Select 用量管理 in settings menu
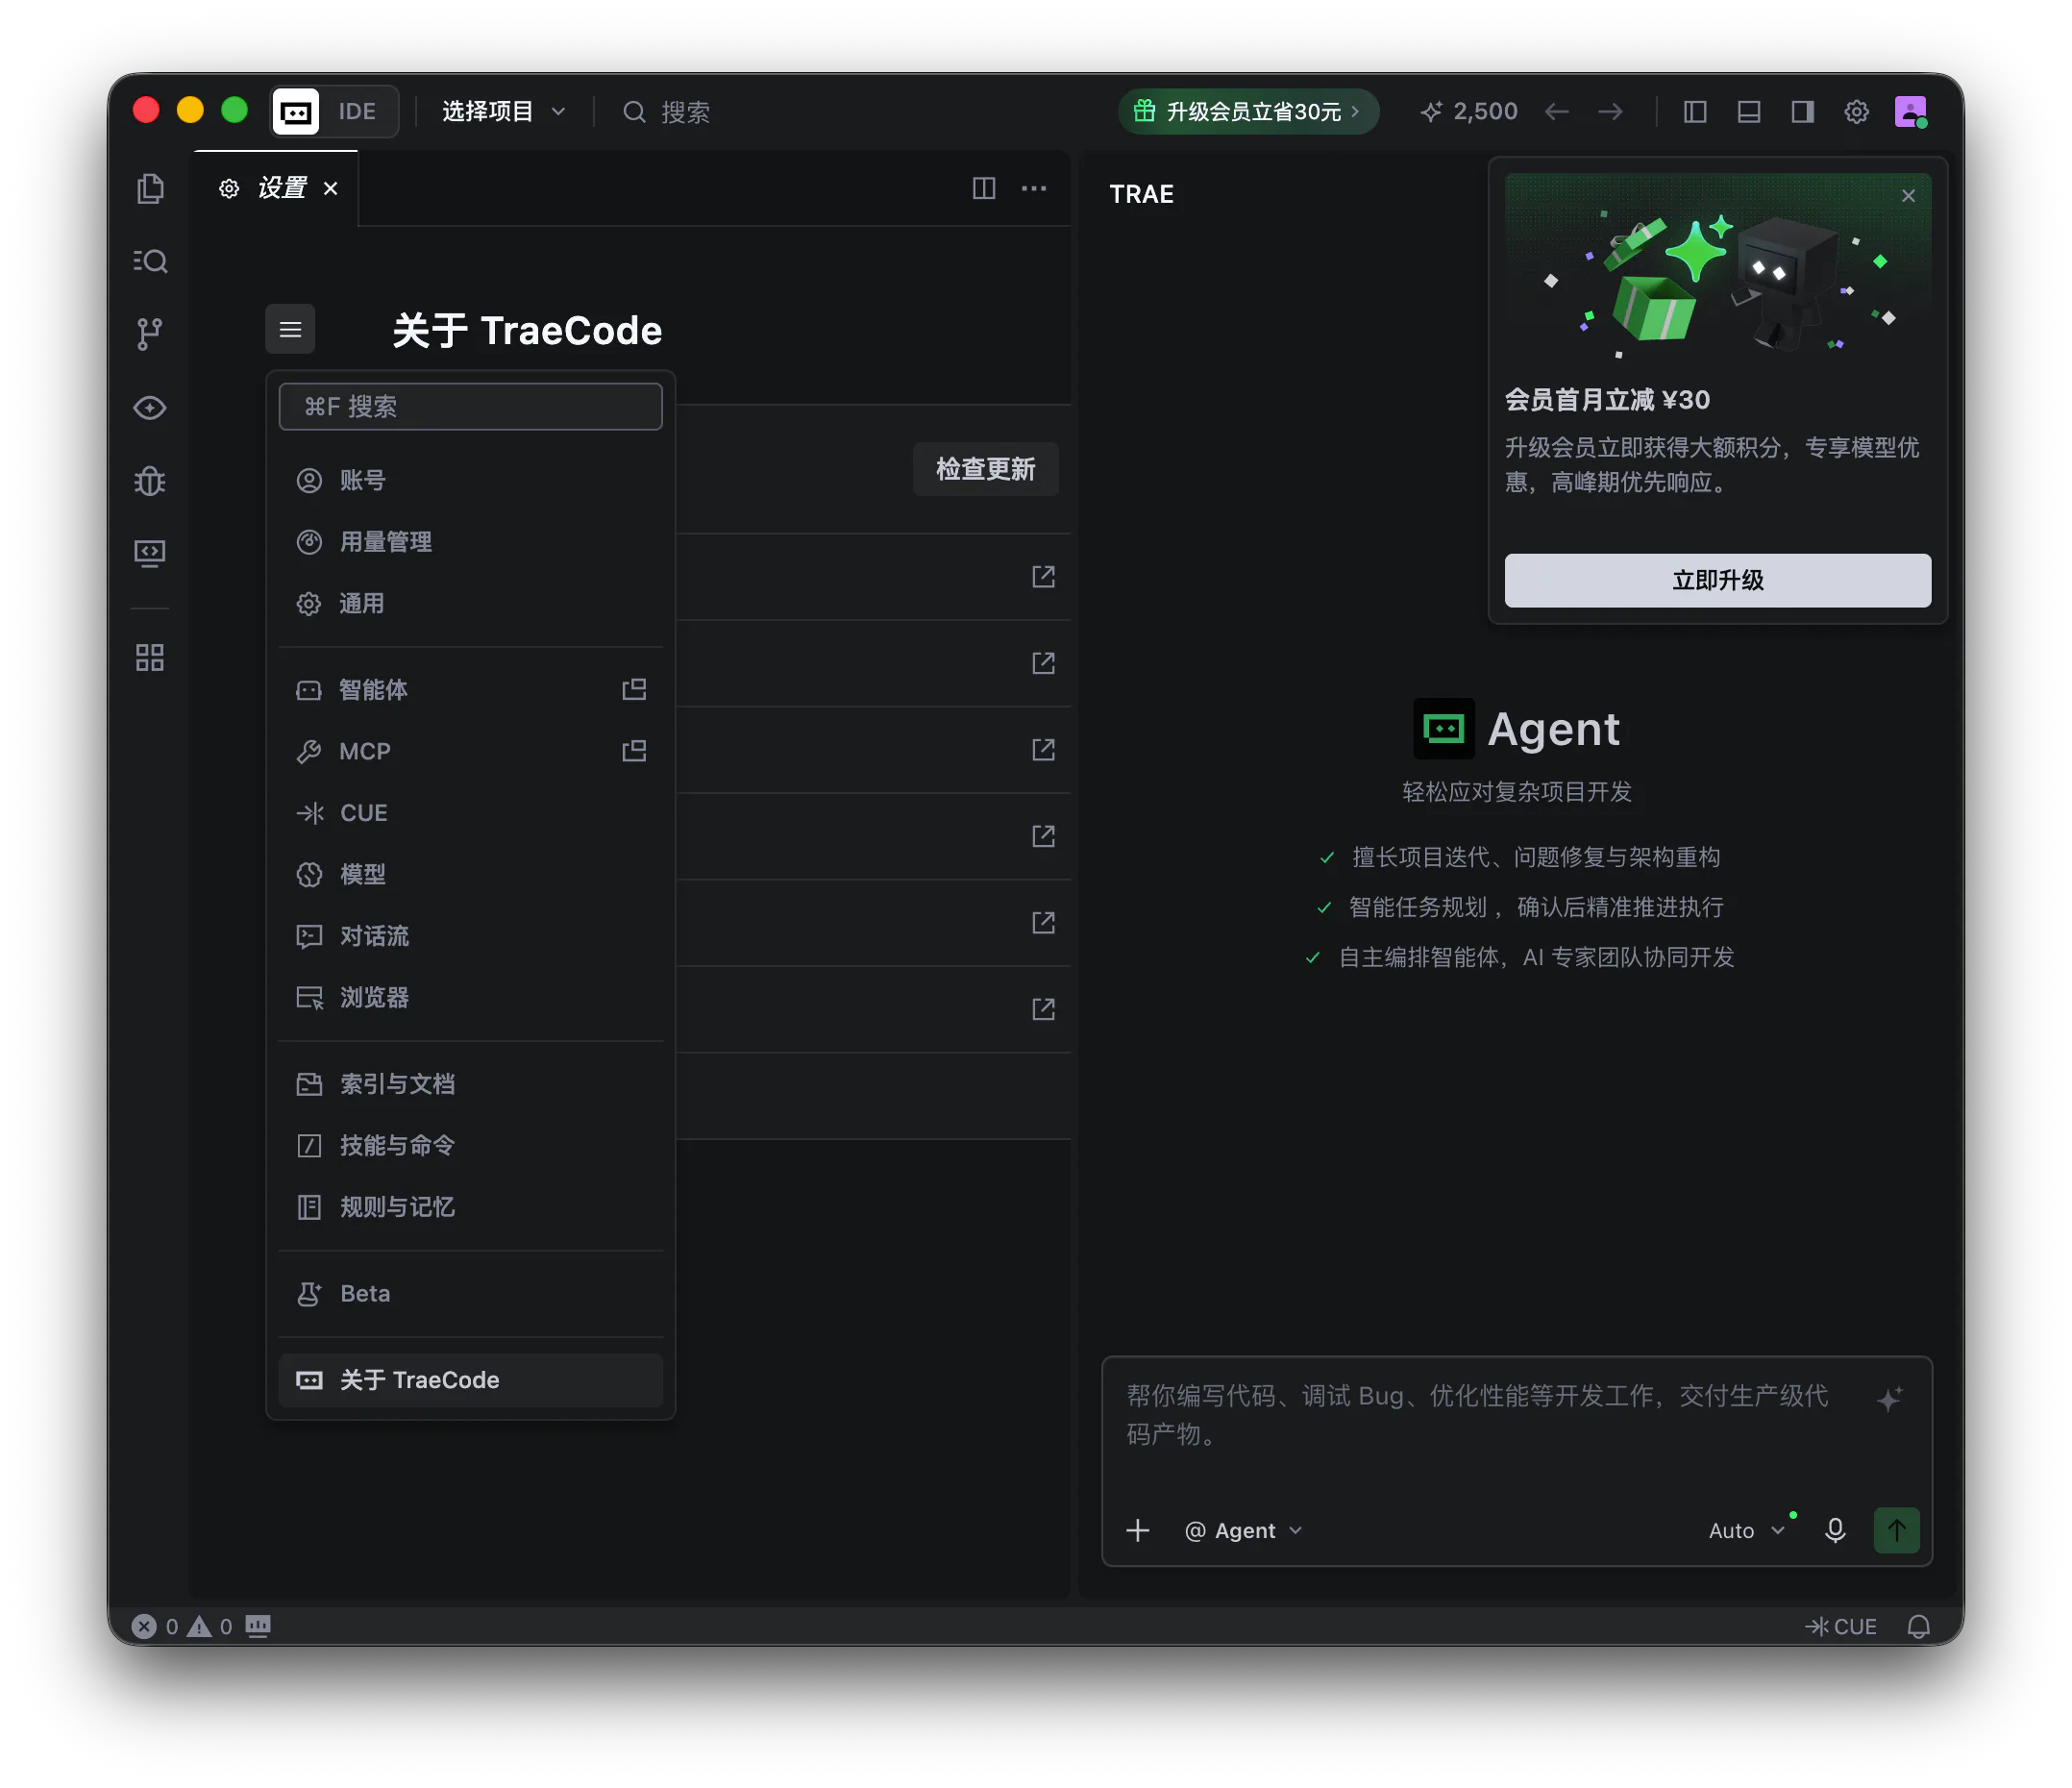Screen dimensions: 2072x1788 [470, 542]
